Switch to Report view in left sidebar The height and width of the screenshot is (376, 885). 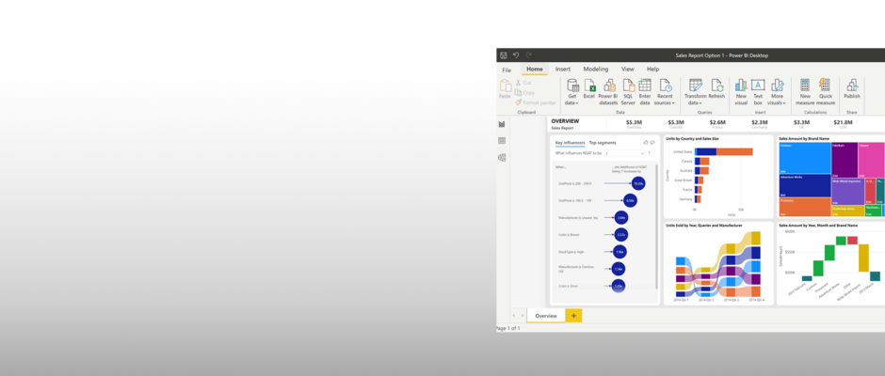pos(502,124)
